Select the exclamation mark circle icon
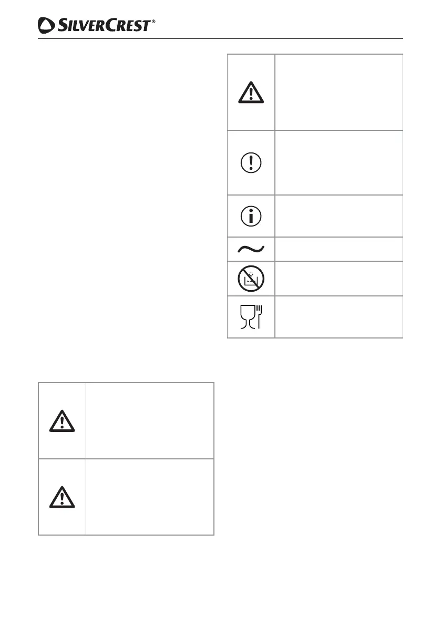 251,163
